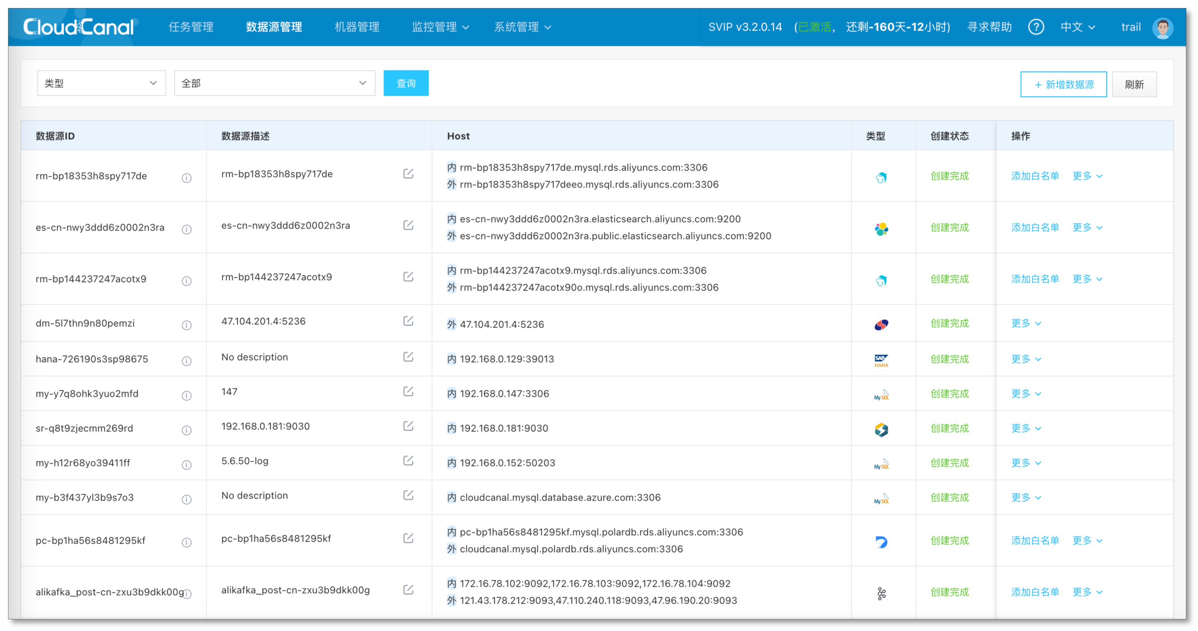Click info icon for rm-bp18353h8spy717de
Screen dimensions: 1198x631
(187, 178)
